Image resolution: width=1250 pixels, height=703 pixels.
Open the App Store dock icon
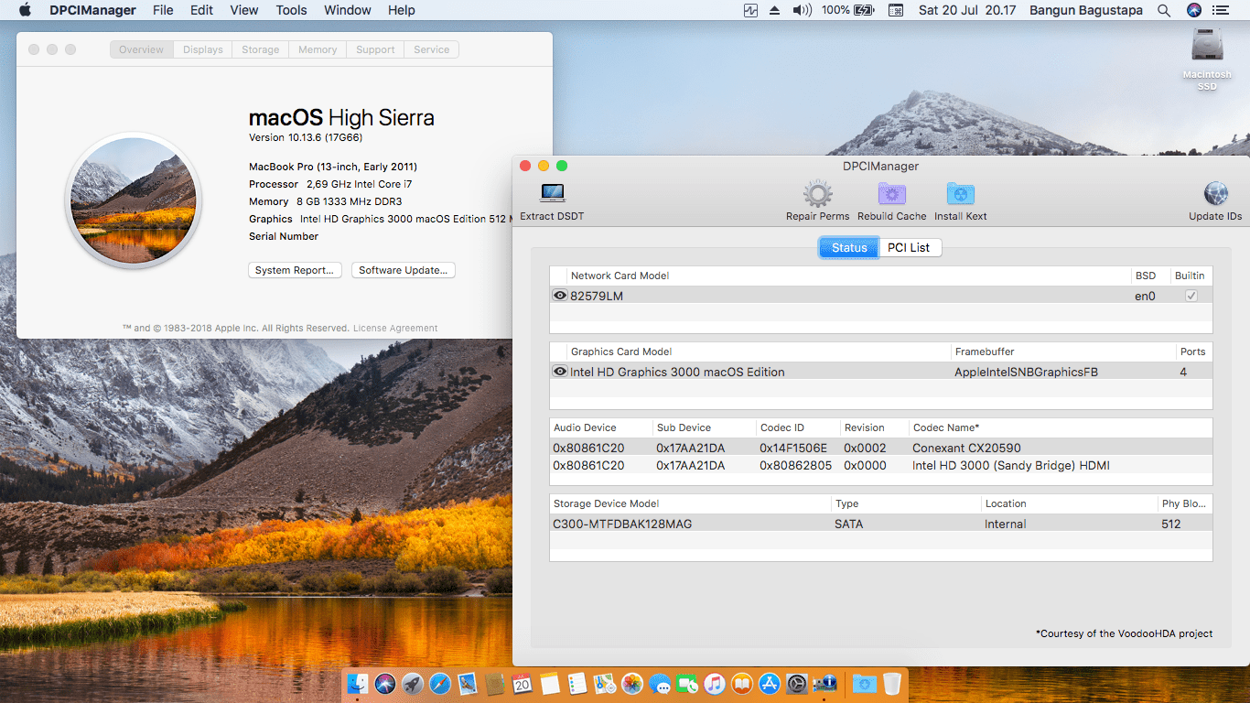770,684
